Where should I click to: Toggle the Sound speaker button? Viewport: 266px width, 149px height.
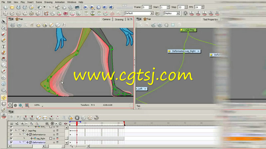(x=105, y=7)
